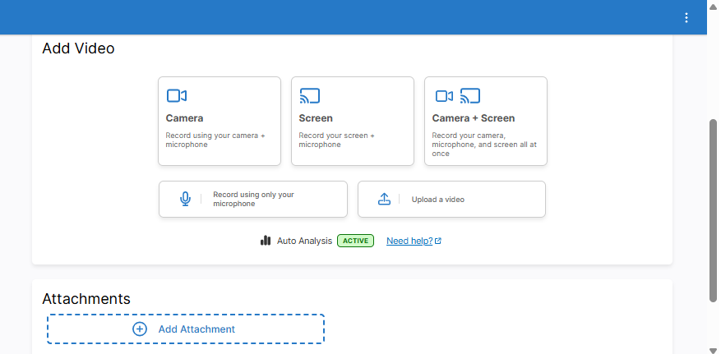The image size is (721, 354).
Task: Pick the 'Camera + Screen' recording title
Action: click(x=474, y=118)
